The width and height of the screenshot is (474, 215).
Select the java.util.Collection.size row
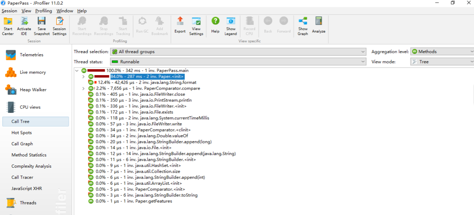[134, 171]
